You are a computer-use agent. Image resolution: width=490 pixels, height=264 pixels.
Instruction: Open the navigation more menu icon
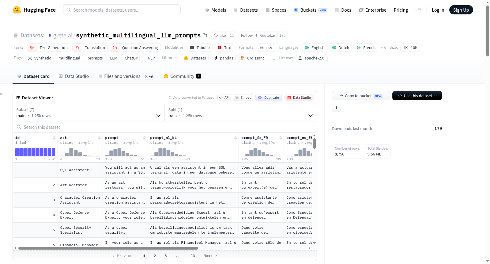tap(418, 10)
